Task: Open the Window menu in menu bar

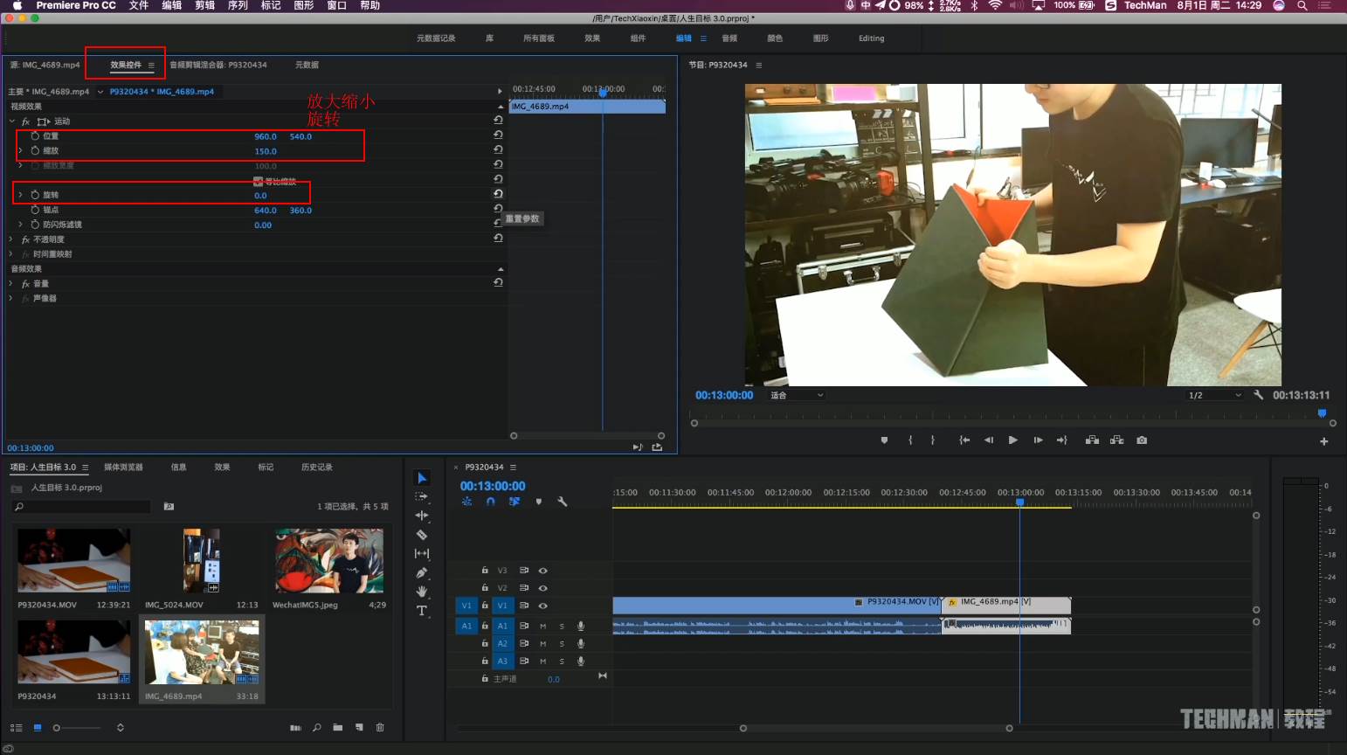Action: pyautogui.click(x=336, y=5)
